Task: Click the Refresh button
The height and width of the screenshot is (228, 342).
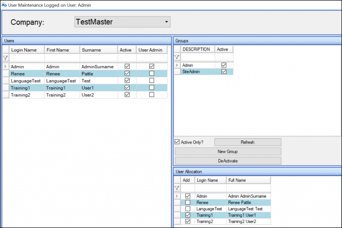Action: click(247, 142)
